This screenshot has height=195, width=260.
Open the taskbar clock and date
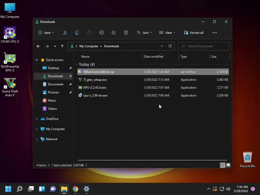241,189
